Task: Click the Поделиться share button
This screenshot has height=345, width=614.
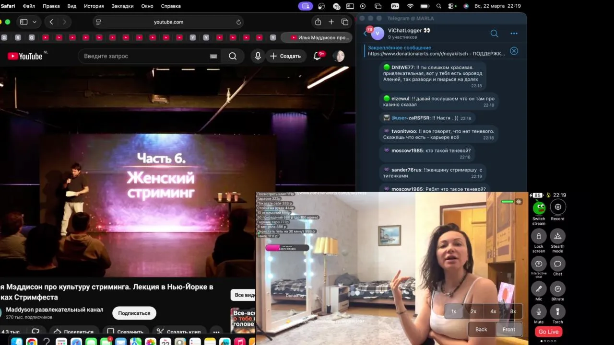Action: coord(73,332)
